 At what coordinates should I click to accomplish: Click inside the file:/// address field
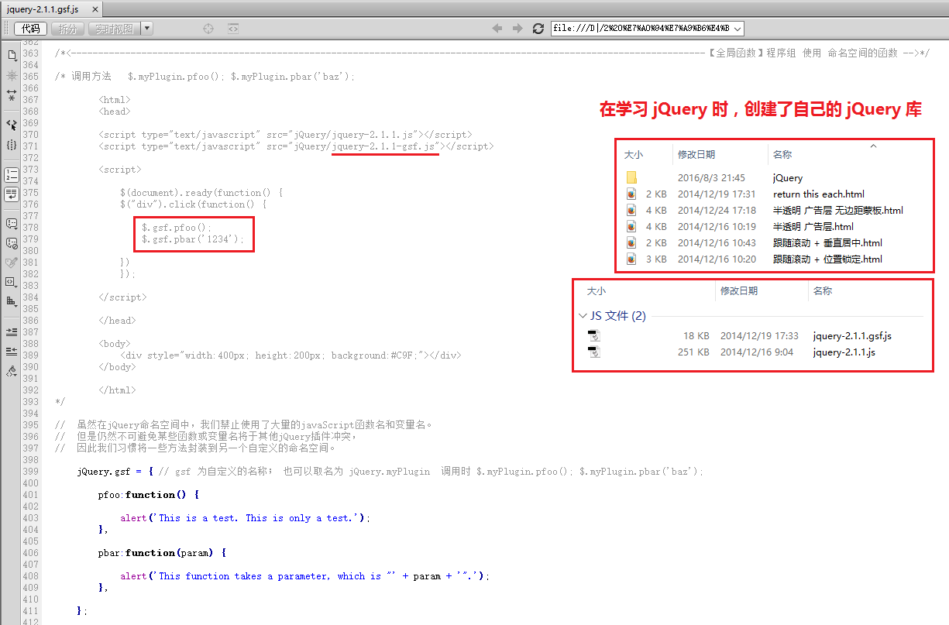[641, 29]
